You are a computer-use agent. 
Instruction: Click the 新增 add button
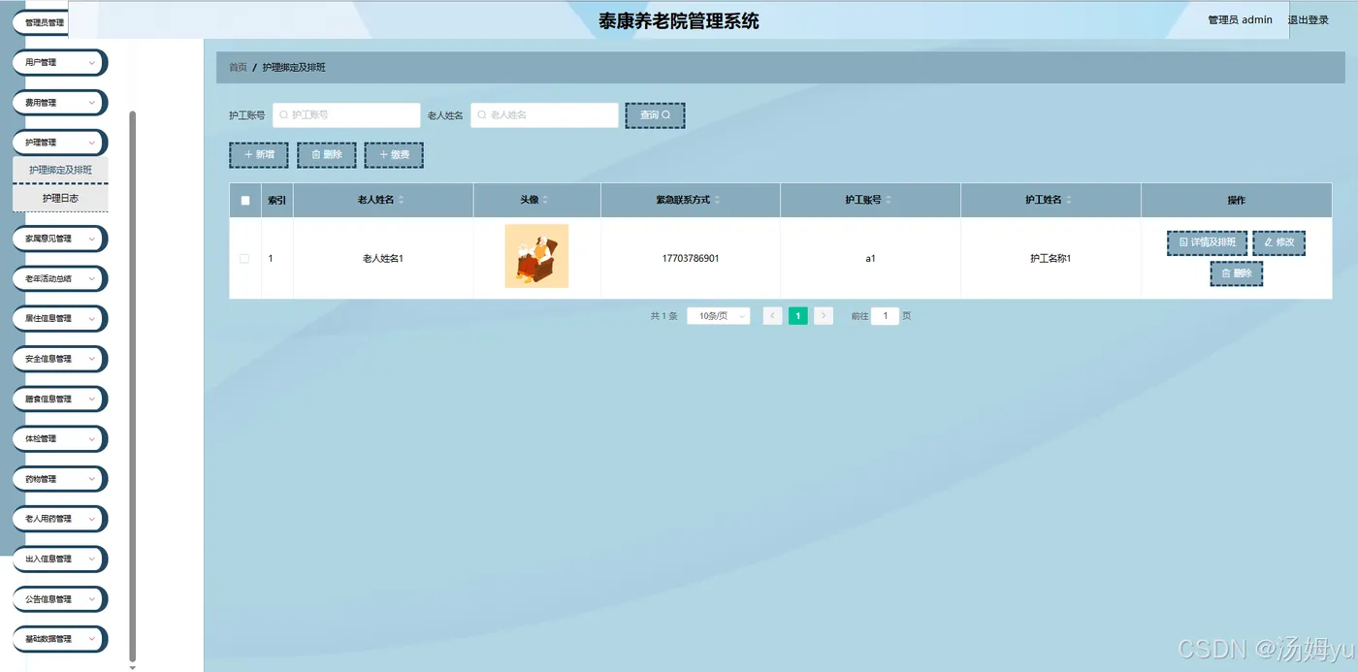259,155
